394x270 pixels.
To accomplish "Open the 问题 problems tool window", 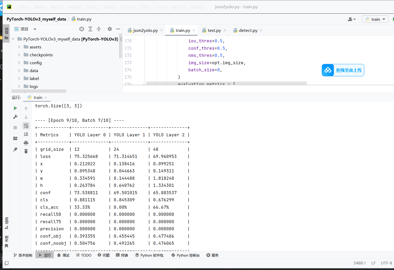I will [103, 255].
